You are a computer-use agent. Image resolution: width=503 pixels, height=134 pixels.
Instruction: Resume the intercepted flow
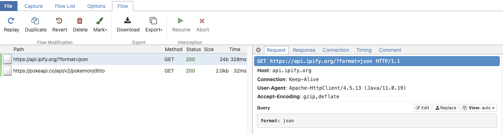pyautogui.click(x=181, y=25)
